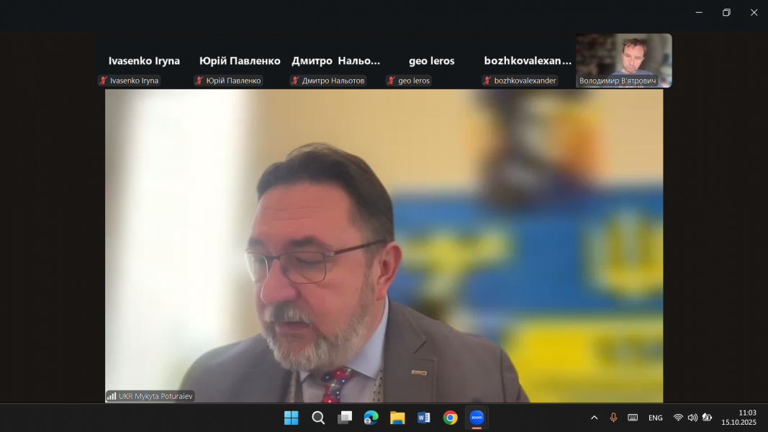Open the ENG language switcher
Image resolution: width=768 pixels, height=432 pixels.
point(655,418)
